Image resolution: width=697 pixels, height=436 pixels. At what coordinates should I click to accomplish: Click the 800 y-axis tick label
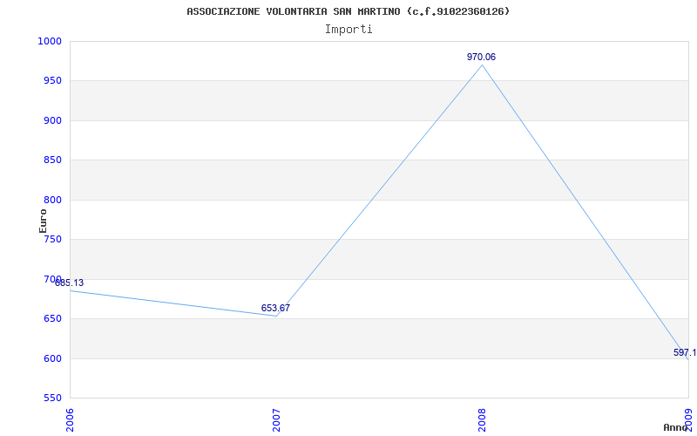coord(52,201)
